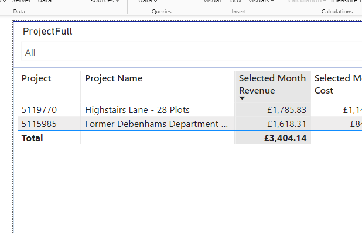Click the Debenhams row cost value
The width and height of the screenshot is (362, 233).
click(356, 124)
